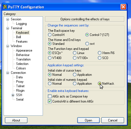Open the Logging category
Screen dimensions: 131x129
[x=21, y=24]
